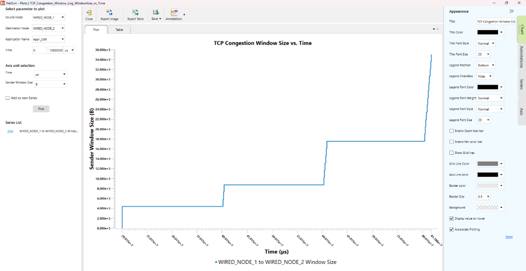The height and width of the screenshot is (271, 526).
Task: Click the Hide link in Series List
Action: pyautogui.click(x=10, y=131)
